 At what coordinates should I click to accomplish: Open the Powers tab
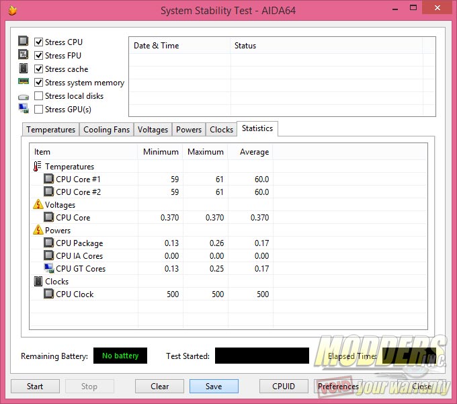click(189, 130)
